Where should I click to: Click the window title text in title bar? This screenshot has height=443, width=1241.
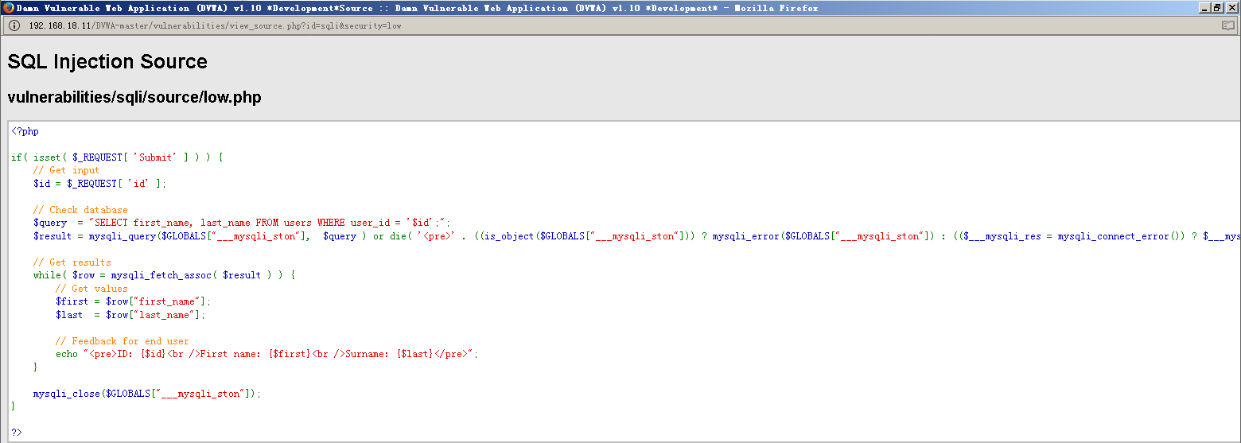coord(418,8)
